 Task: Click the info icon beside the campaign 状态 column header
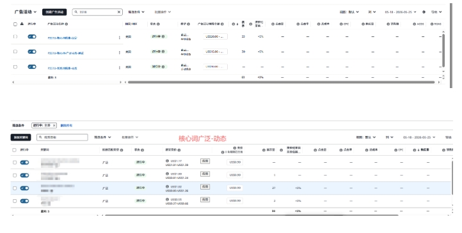click(x=158, y=24)
